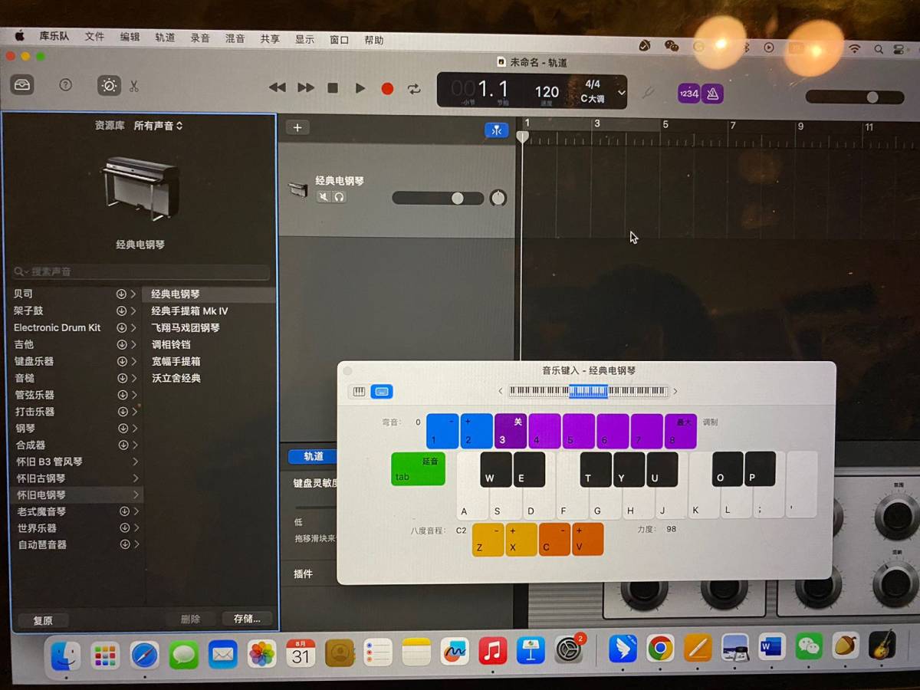The width and height of the screenshot is (920, 690).
Task: Download 管弦乐器 sounds with arrow icon
Action: pyautogui.click(x=122, y=395)
